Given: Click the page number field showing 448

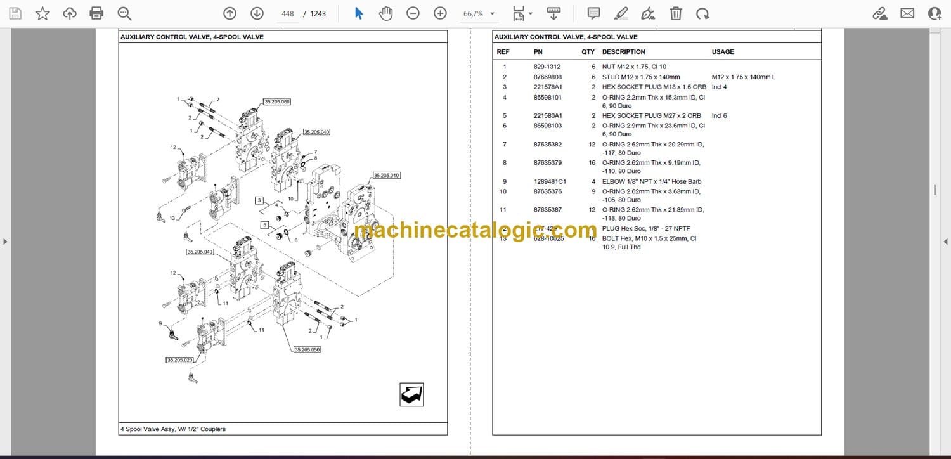Looking at the screenshot, I should point(288,13).
